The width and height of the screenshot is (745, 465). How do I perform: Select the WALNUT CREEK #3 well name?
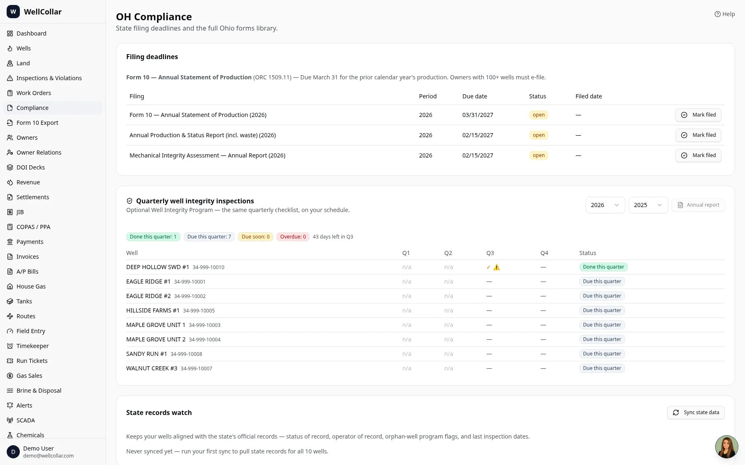[x=151, y=368]
